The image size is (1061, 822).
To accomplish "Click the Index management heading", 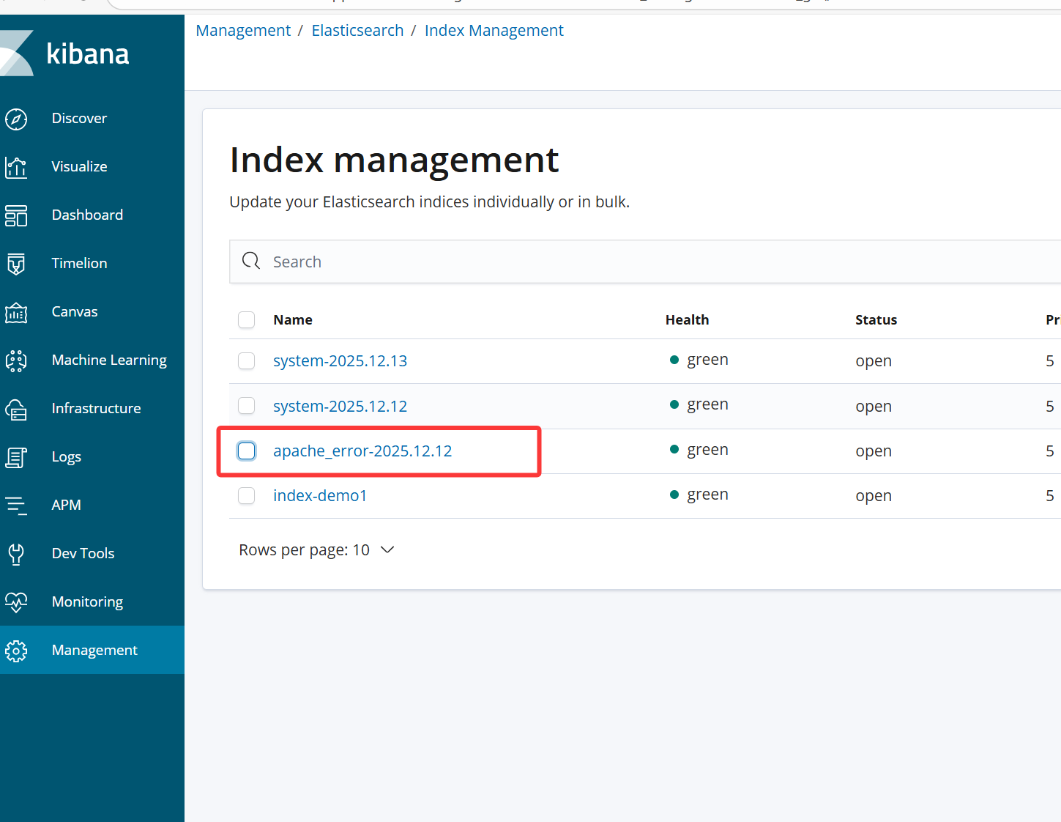I will (x=394, y=160).
